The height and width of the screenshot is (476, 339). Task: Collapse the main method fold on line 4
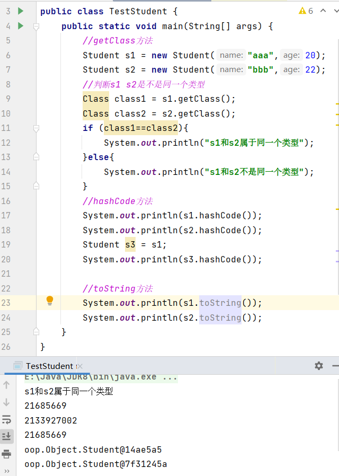click(36, 27)
